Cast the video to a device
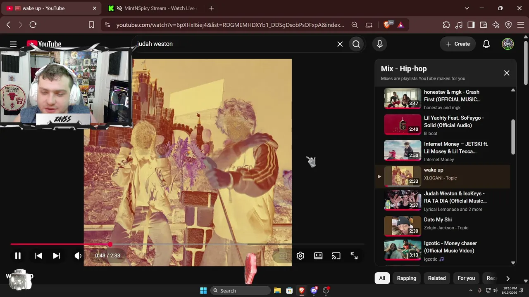Image resolution: width=529 pixels, height=297 pixels. [336, 256]
